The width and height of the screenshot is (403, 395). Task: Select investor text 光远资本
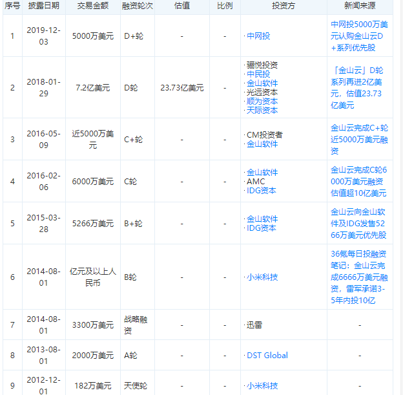click(x=262, y=92)
